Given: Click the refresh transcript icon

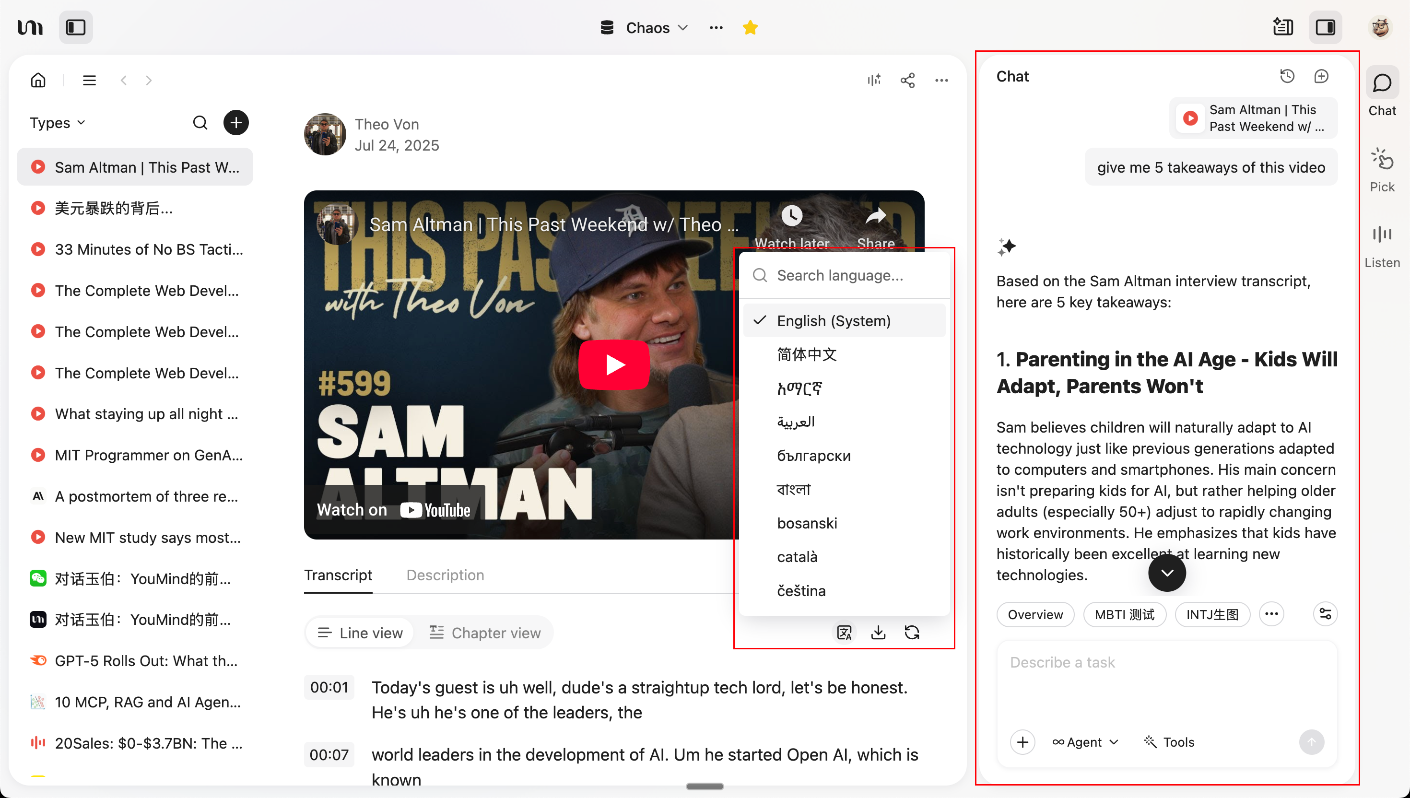Looking at the screenshot, I should coord(912,633).
